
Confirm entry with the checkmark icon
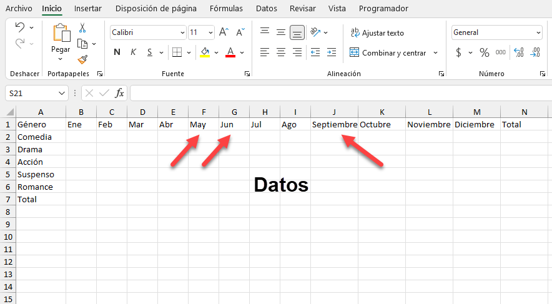pos(104,93)
